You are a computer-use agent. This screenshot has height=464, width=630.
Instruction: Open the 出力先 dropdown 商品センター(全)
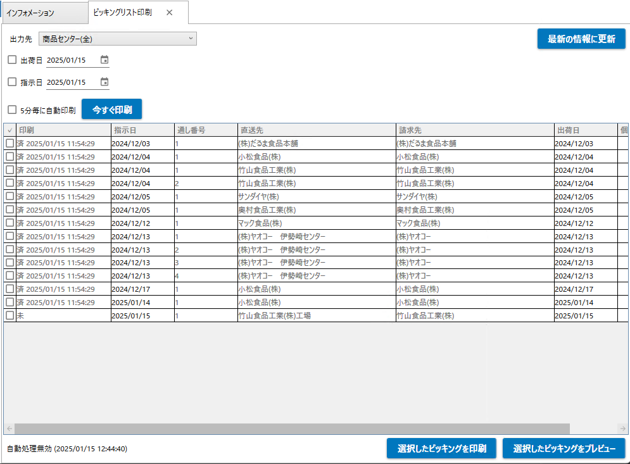point(118,39)
